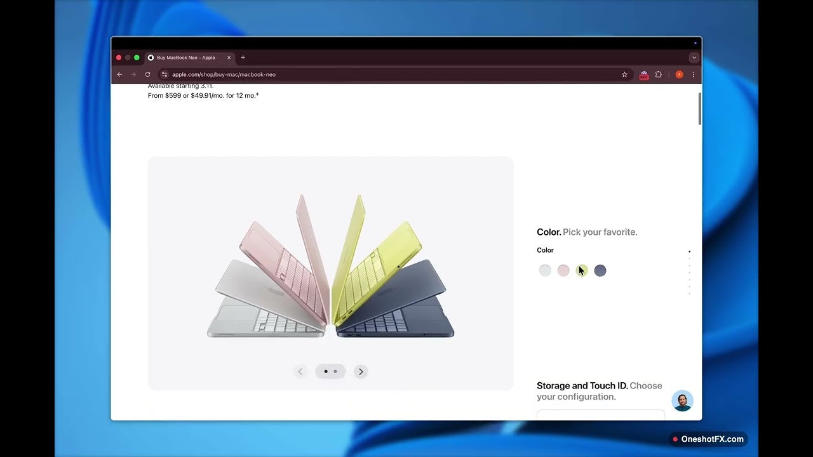Bookmark this page with the star icon
Image resolution: width=813 pixels, height=457 pixels.
[624, 74]
